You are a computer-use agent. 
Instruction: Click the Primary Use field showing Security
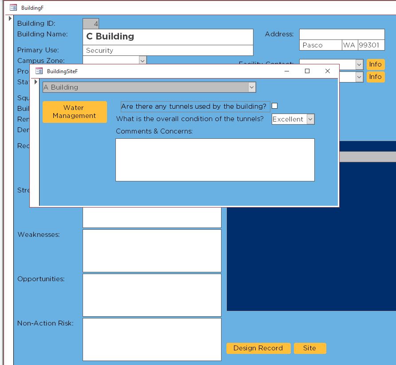pos(168,51)
